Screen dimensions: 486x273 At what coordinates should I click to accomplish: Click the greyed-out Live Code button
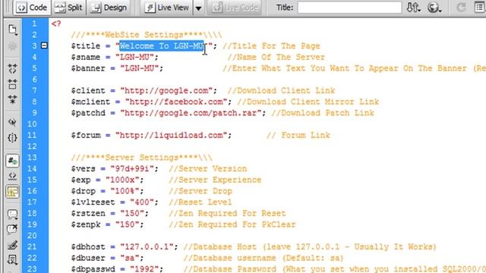pos(235,8)
